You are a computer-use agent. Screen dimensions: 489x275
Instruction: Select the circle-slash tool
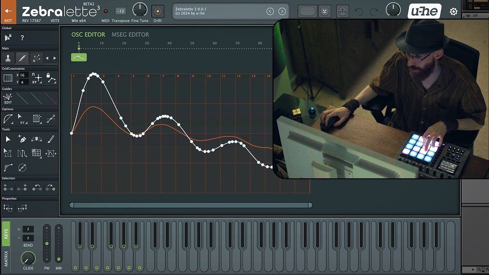pyautogui.click(x=22, y=167)
